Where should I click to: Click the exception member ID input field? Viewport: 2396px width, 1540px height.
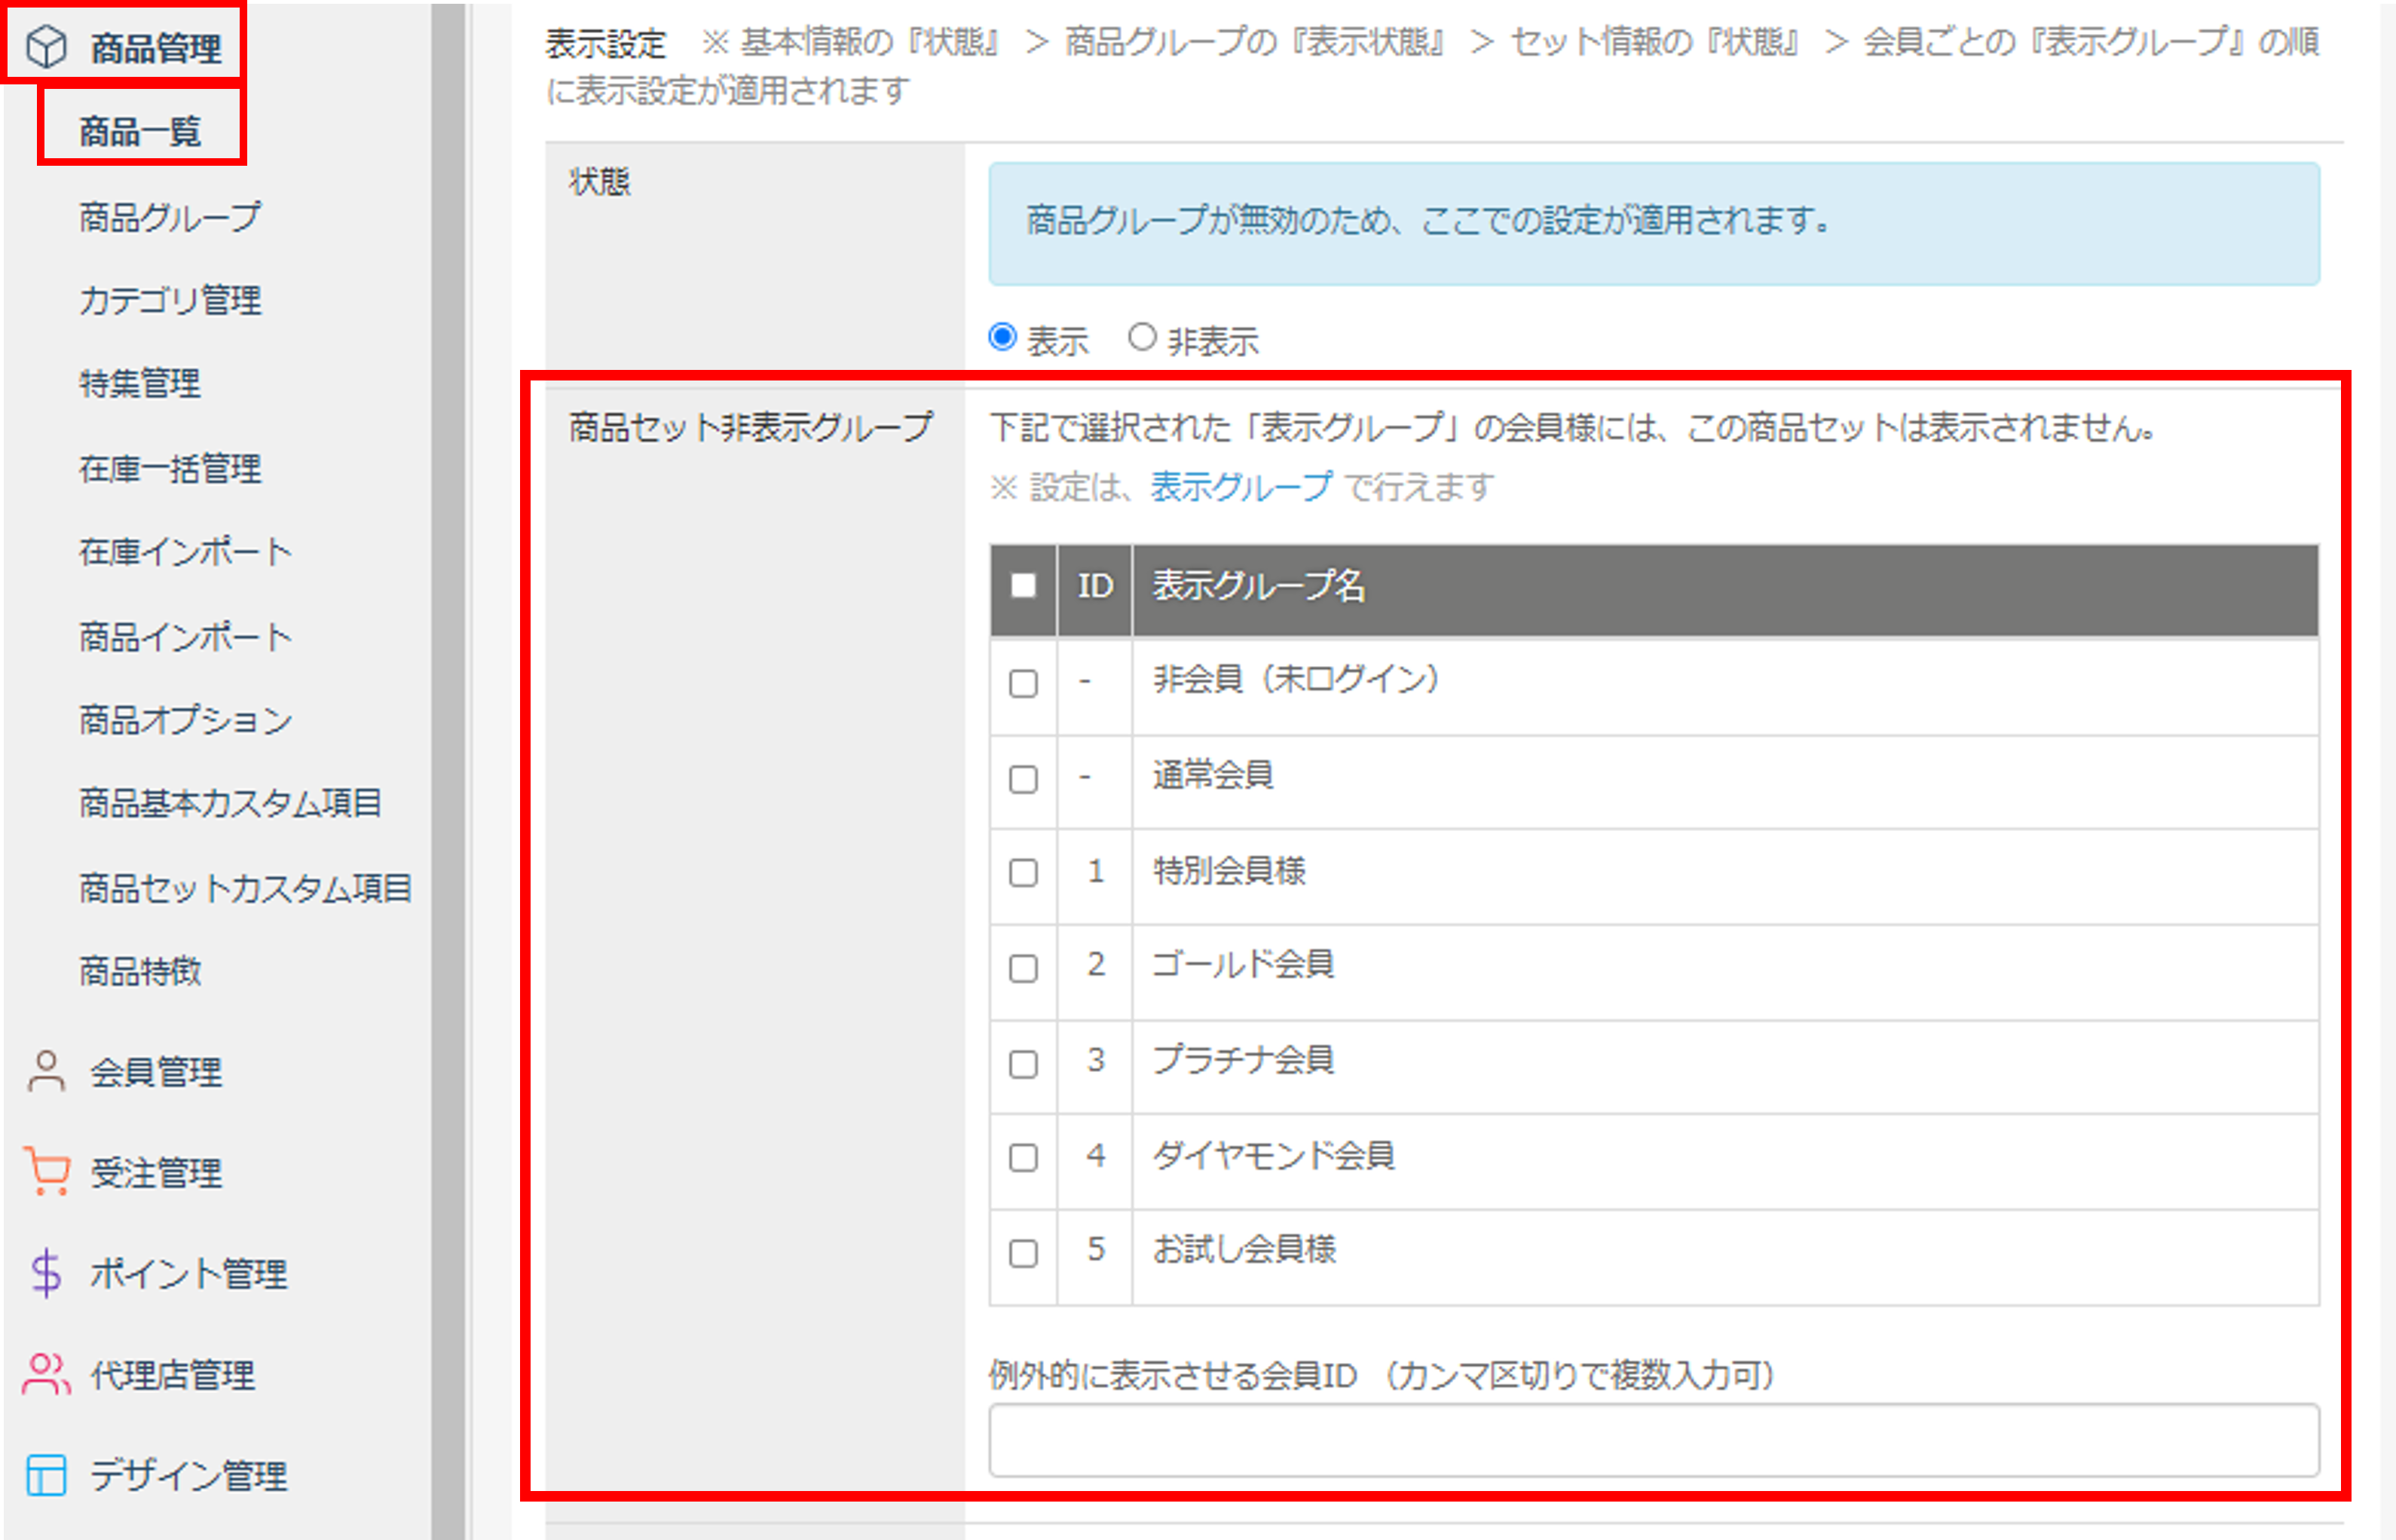(x=1654, y=1440)
